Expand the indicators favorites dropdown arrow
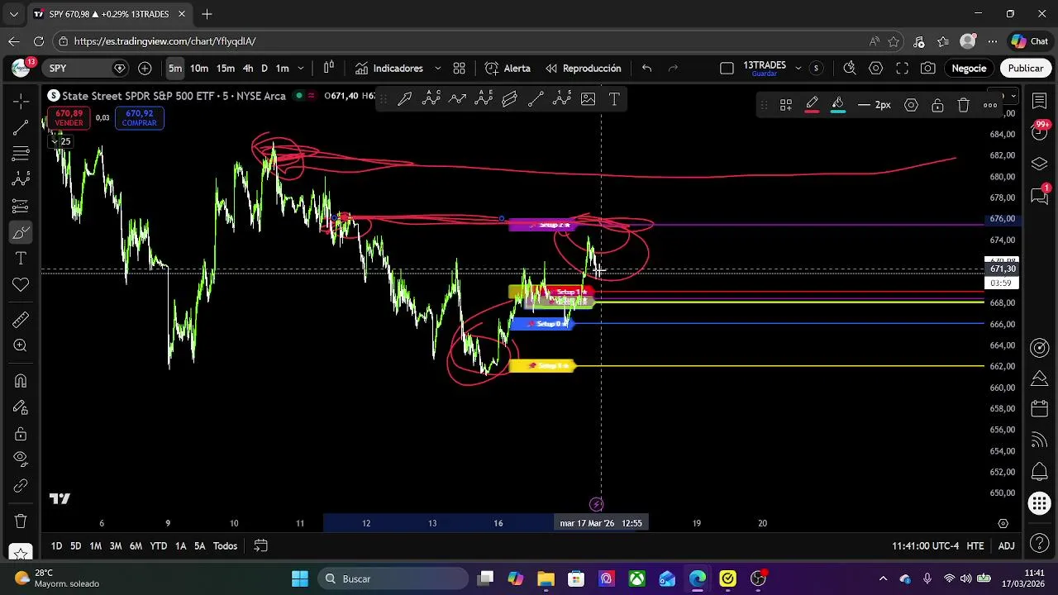The width and height of the screenshot is (1058, 595). [437, 69]
